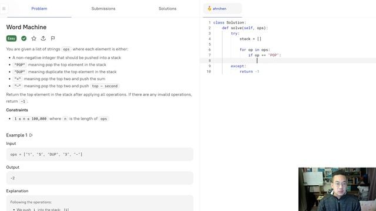This screenshot has height=211, width=376.
Task: Click the Input label under Example 1
Action: tap(11, 144)
